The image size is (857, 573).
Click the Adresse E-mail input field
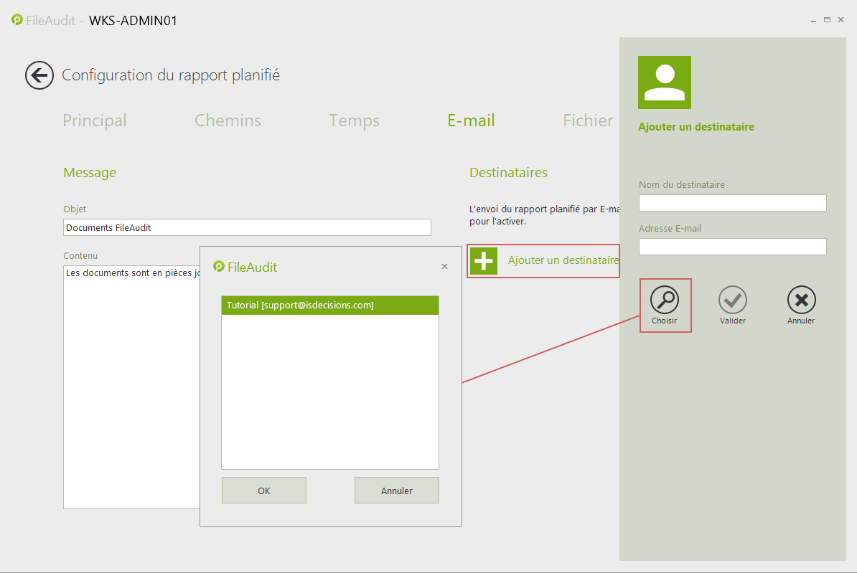pos(732,247)
